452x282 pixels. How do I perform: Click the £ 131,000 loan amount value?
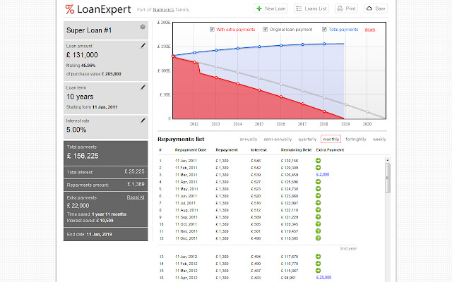(x=82, y=55)
